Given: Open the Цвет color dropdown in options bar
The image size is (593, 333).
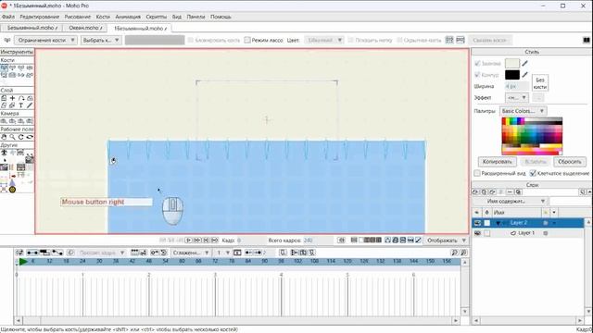Looking at the screenshot, I should tap(323, 40).
